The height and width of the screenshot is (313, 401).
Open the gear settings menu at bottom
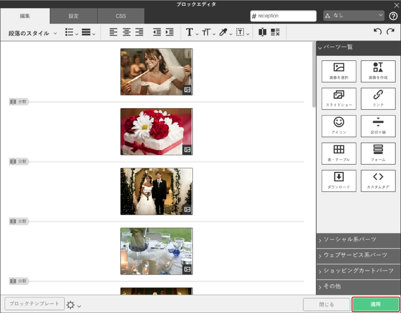click(x=74, y=305)
